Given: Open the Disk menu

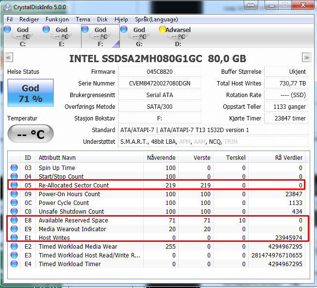Looking at the screenshot, I should tap(102, 19).
